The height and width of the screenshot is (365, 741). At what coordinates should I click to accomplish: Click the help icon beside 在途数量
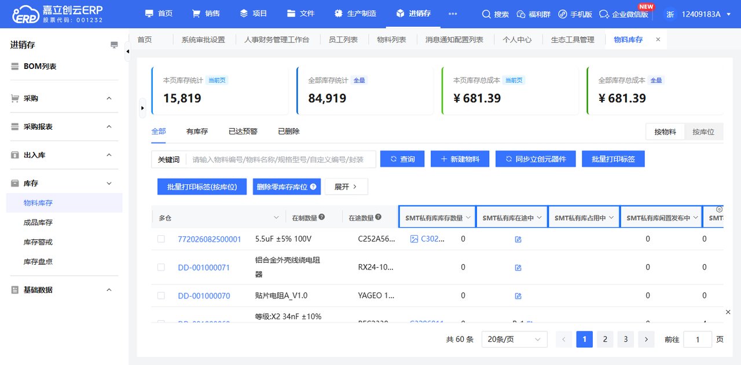point(378,217)
